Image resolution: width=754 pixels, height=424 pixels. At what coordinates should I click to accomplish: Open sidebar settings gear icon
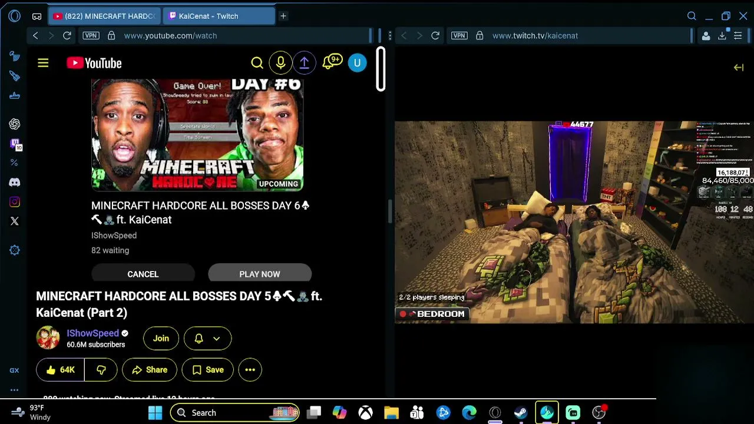tap(15, 250)
